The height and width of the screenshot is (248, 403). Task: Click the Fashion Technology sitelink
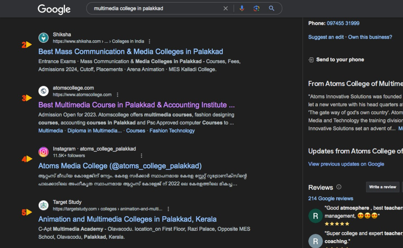[x=172, y=131]
